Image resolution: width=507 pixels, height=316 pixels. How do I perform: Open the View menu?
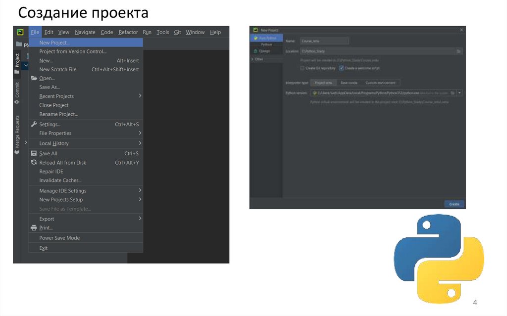pos(64,32)
